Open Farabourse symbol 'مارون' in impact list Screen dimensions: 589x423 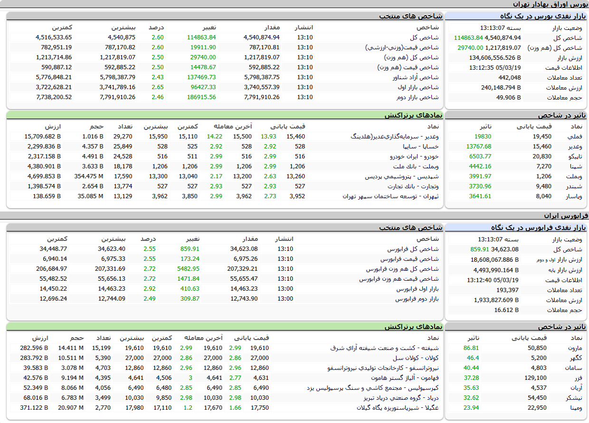point(574,348)
